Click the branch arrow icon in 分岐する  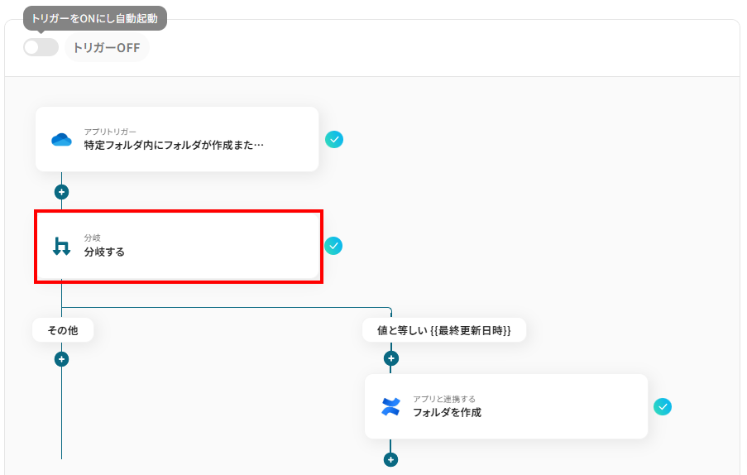[61, 247]
